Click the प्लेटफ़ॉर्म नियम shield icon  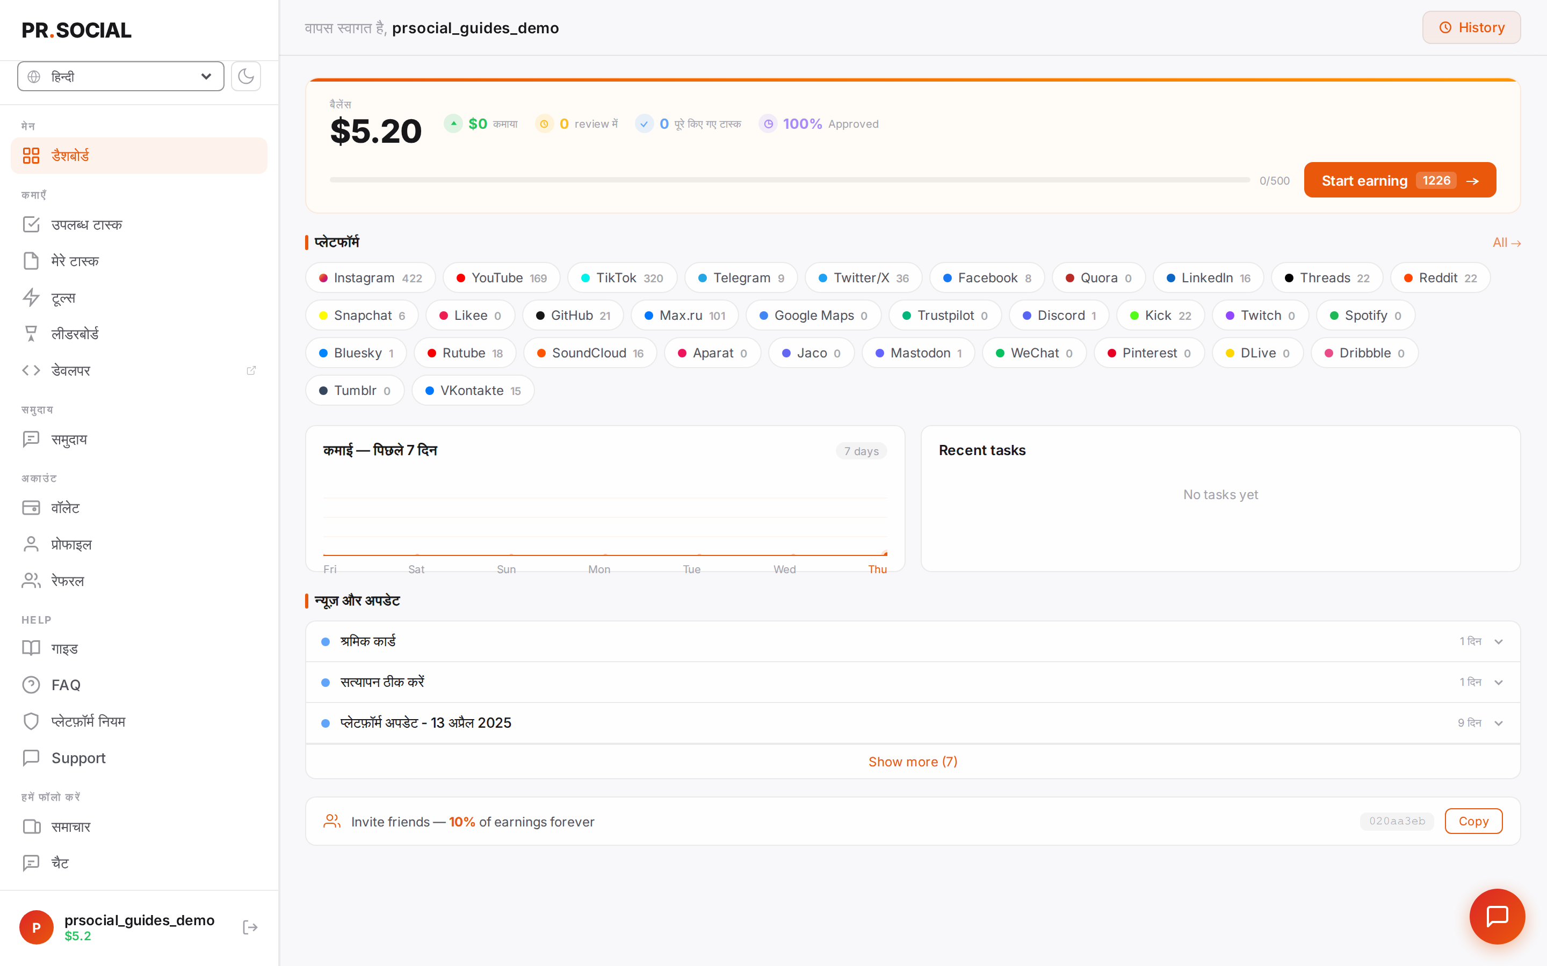coord(31,721)
